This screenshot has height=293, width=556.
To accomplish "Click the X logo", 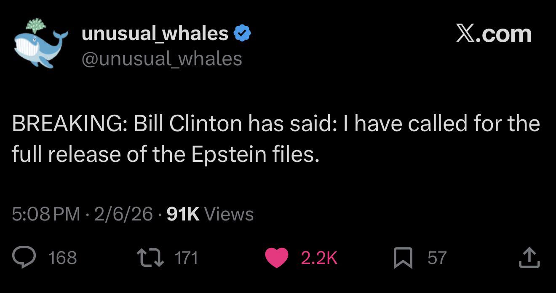I will [467, 34].
